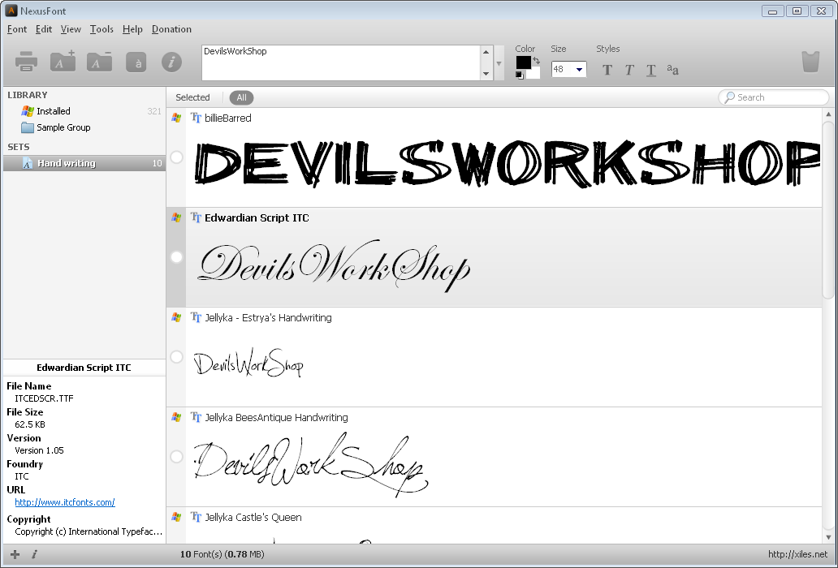Click the Edwardian Script ITC font preview

coord(335,266)
